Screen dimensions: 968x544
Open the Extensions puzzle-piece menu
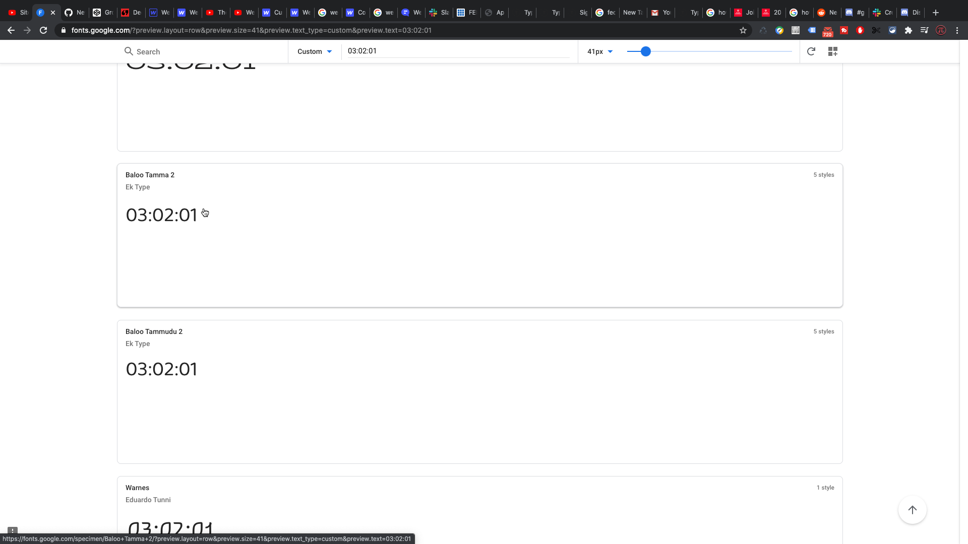(909, 30)
